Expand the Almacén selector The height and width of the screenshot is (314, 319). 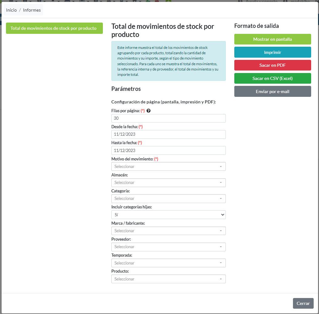(x=168, y=182)
